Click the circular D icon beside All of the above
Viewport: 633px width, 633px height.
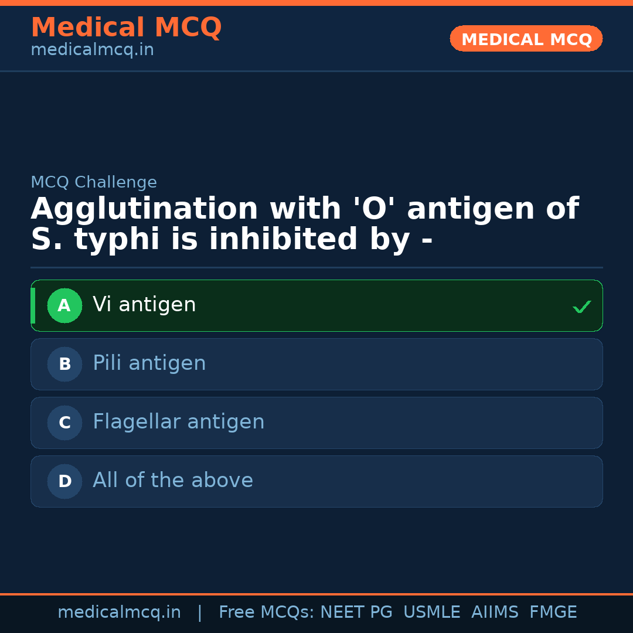(x=64, y=481)
